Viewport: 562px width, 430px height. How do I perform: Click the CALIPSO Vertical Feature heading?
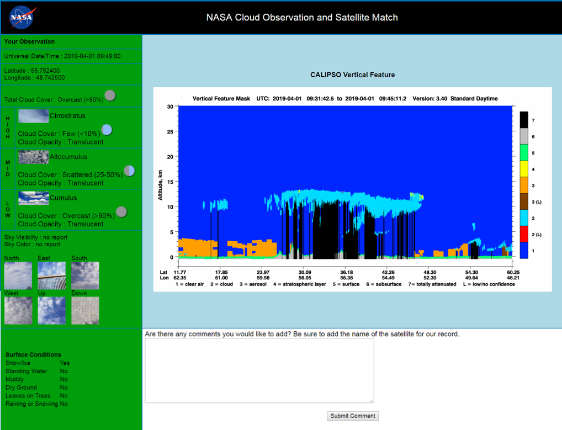click(352, 75)
